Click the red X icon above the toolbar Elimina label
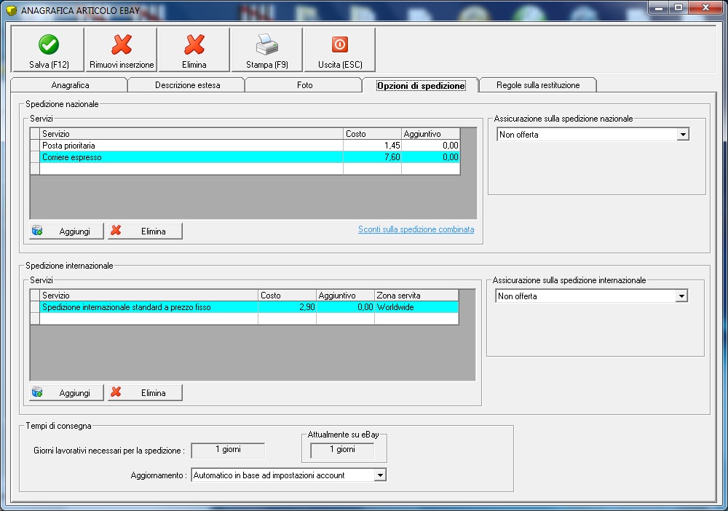The height and width of the screenshot is (511, 728). click(x=194, y=44)
